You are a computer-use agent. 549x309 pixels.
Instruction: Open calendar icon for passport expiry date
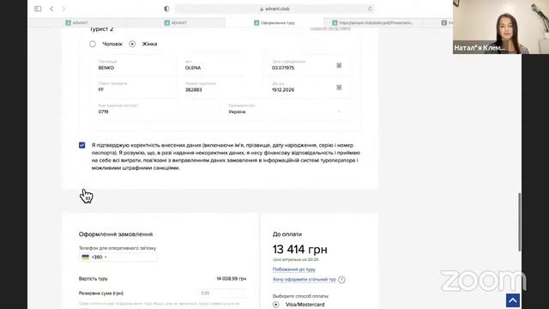pyautogui.click(x=339, y=88)
